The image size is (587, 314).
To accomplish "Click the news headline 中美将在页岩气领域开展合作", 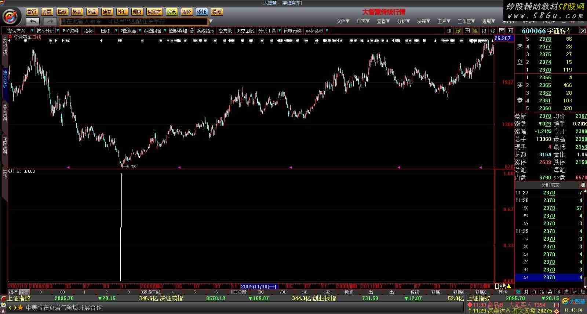I will pos(63,307).
